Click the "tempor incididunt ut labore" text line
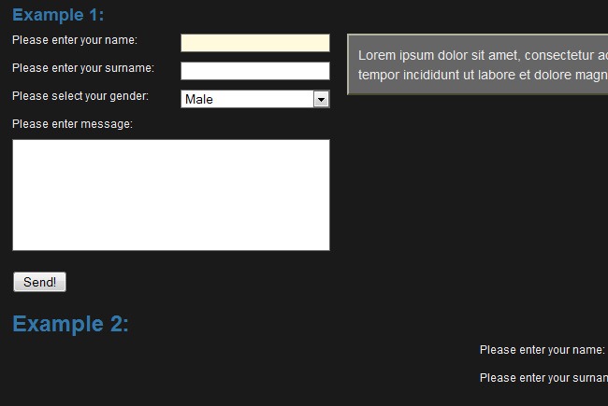Screen dimensions: 608x406 click(x=482, y=75)
